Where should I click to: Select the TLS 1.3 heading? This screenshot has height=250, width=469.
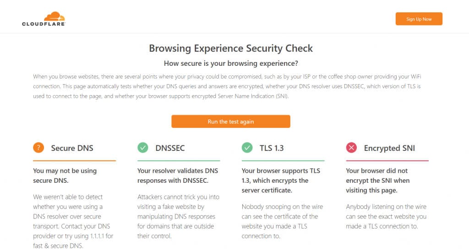pyautogui.click(x=272, y=148)
